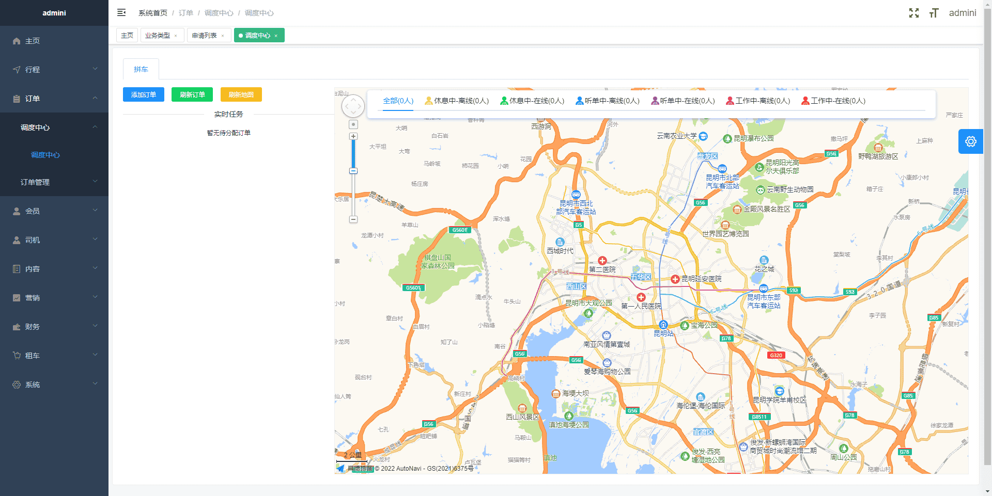
Task: Toggle the sidebar collapse hamburger icon
Action: [121, 12]
